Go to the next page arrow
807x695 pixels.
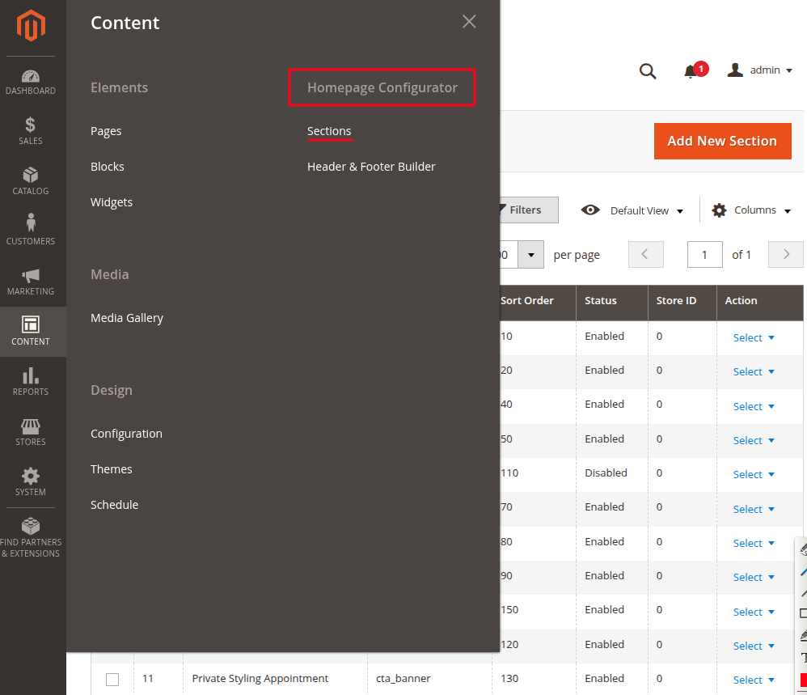coord(785,254)
